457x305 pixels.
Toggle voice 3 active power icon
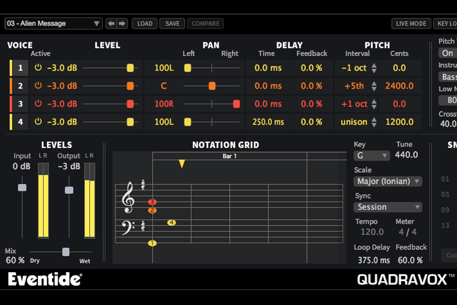[38, 104]
